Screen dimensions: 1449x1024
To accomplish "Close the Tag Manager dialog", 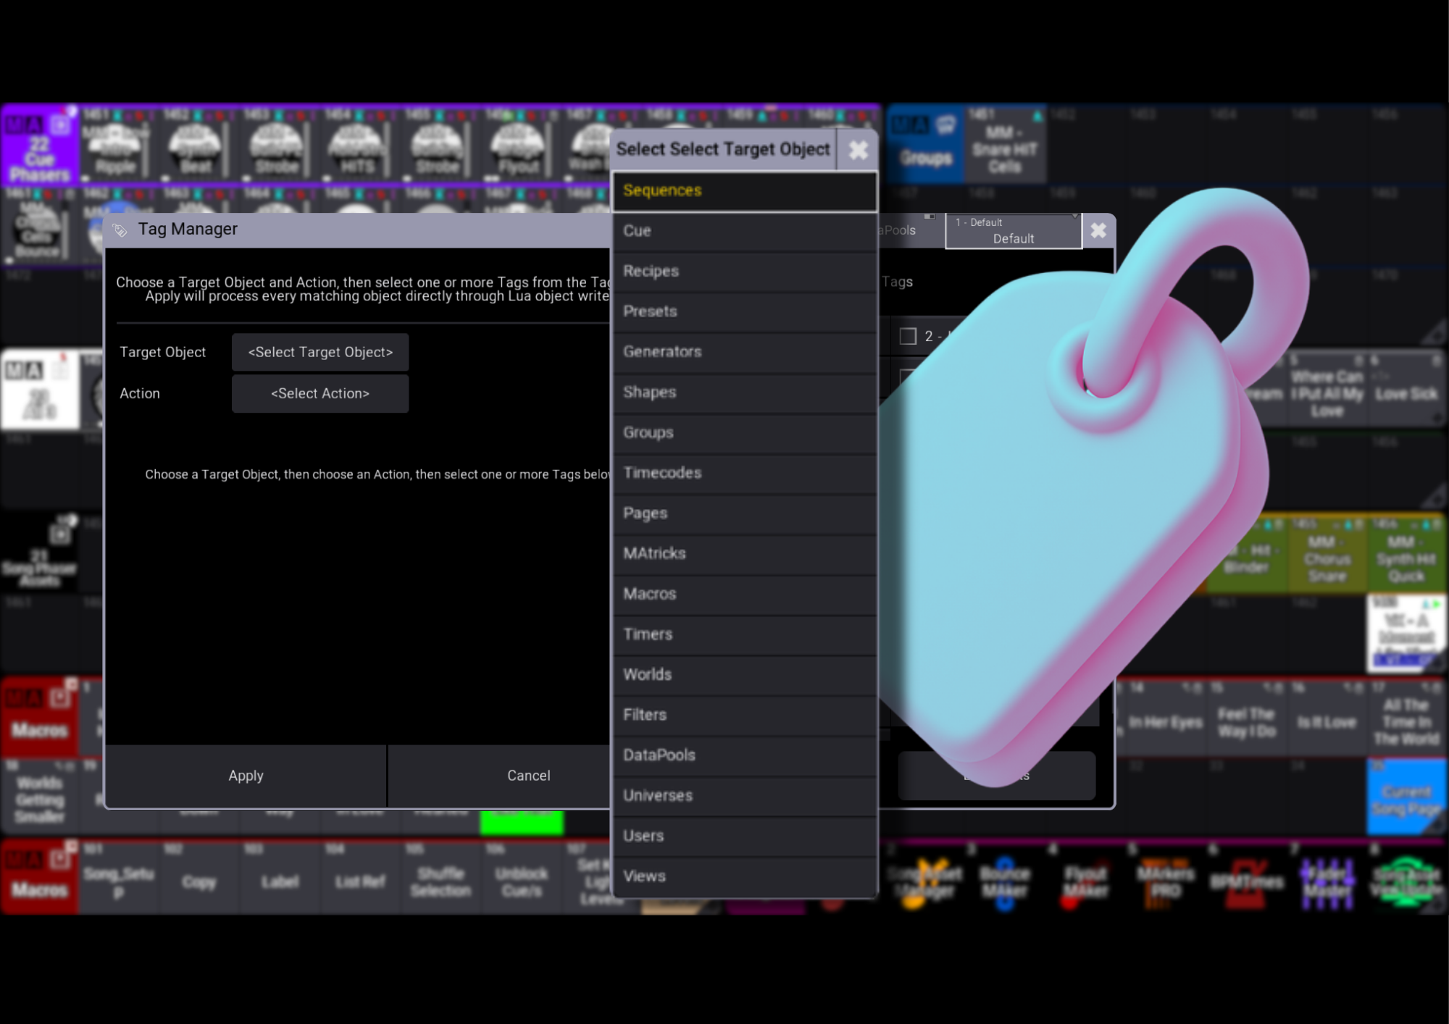I will coord(1098,231).
